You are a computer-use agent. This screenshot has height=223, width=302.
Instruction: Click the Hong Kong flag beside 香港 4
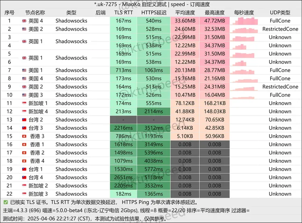coord(24,161)
